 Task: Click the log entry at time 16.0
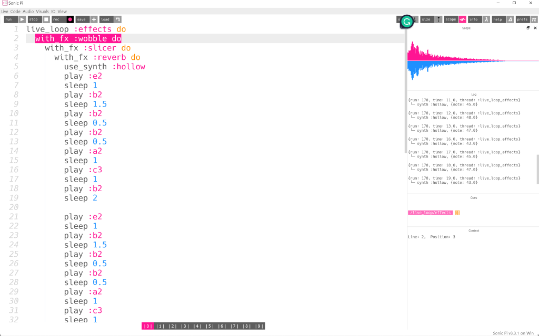click(x=464, y=141)
